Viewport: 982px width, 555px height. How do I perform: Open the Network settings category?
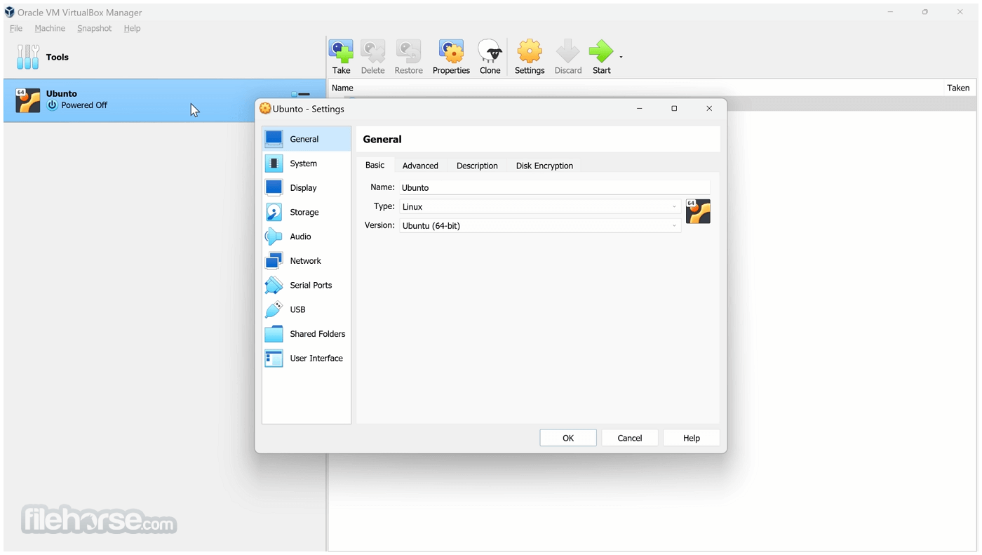tap(307, 261)
